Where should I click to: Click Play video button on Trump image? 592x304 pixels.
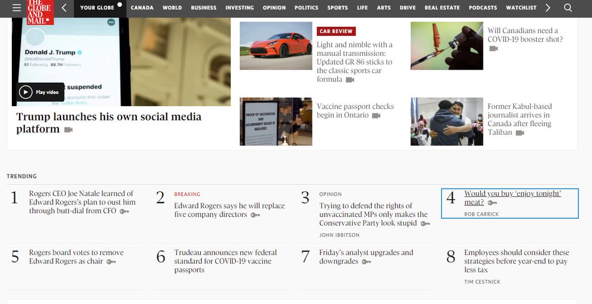(40, 92)
